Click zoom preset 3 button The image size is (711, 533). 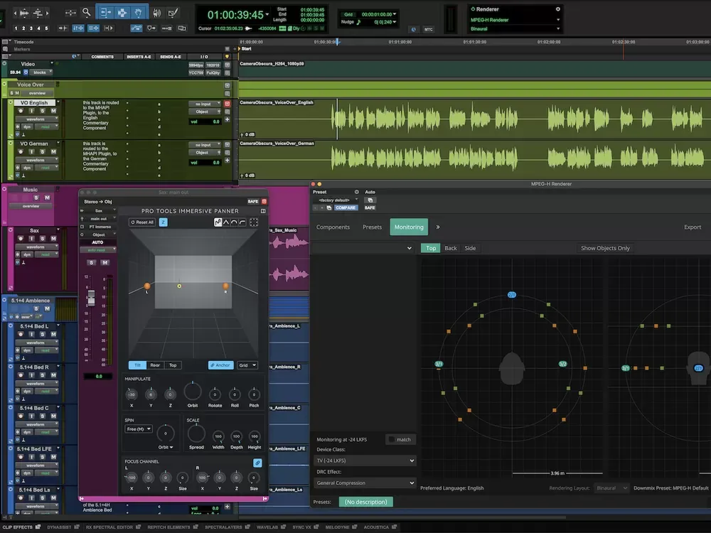pyautogui.click(x=31, y=28)
